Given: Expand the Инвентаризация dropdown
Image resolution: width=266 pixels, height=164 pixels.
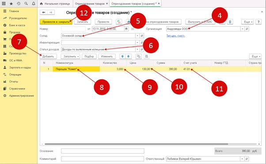Looking at the screenshot, I should pos(137,42).
